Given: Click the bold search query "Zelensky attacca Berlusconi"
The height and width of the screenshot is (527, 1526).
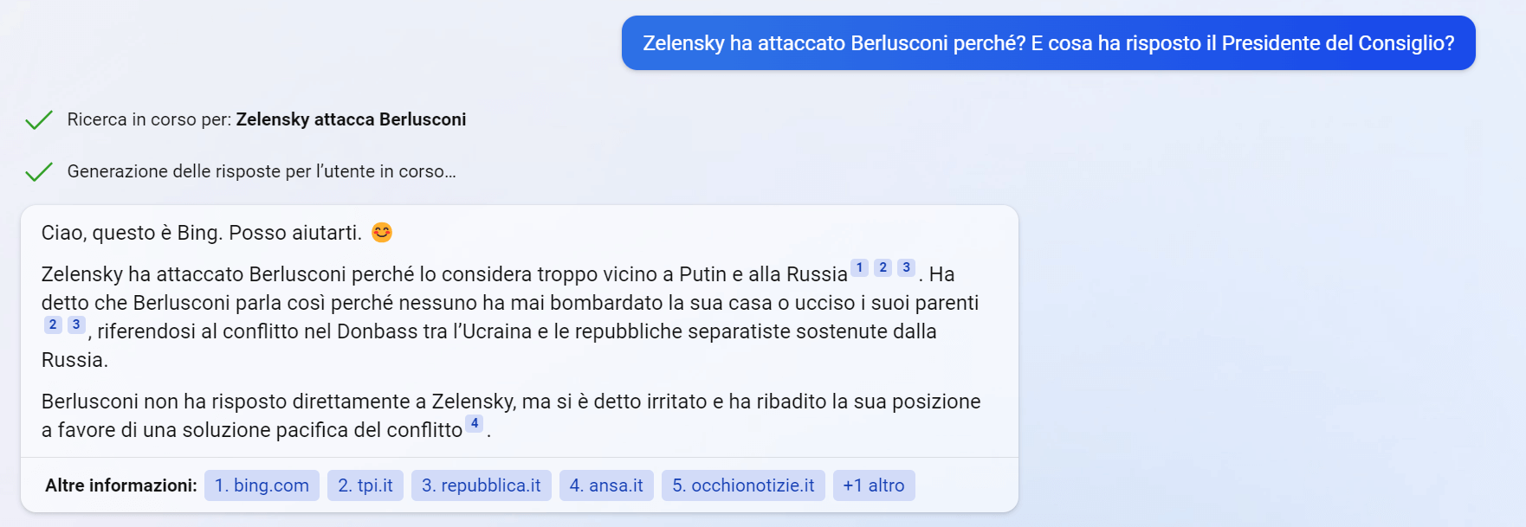Looking at the screenshot, I should (x=351, y=119).
